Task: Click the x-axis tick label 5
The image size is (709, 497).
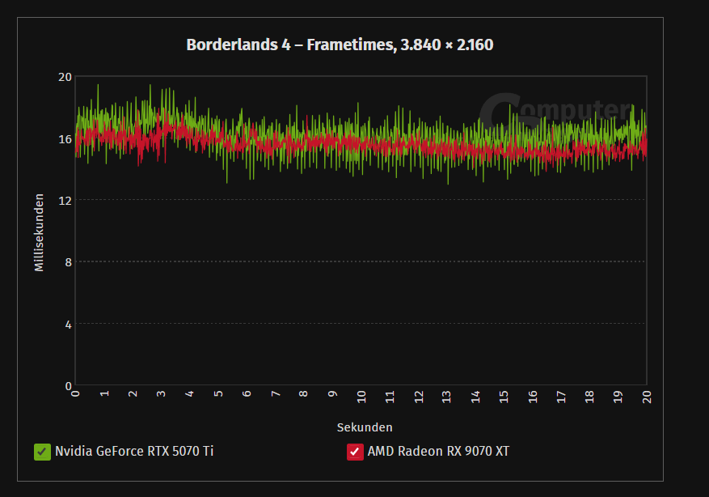Action: pyautogui.click(x=218, y=394)
